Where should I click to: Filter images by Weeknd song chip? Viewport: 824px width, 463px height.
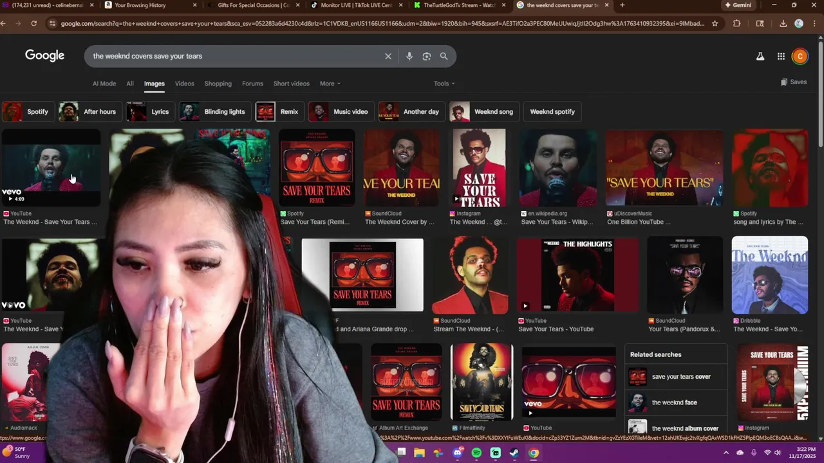(x=484, y=112)
